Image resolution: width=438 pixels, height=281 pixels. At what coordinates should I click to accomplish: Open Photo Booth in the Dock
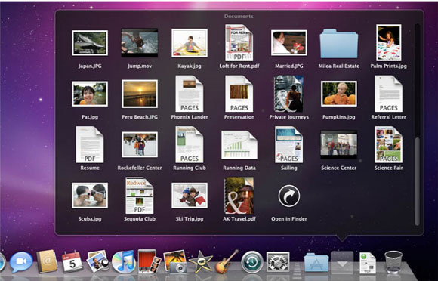tap(150, 261)
